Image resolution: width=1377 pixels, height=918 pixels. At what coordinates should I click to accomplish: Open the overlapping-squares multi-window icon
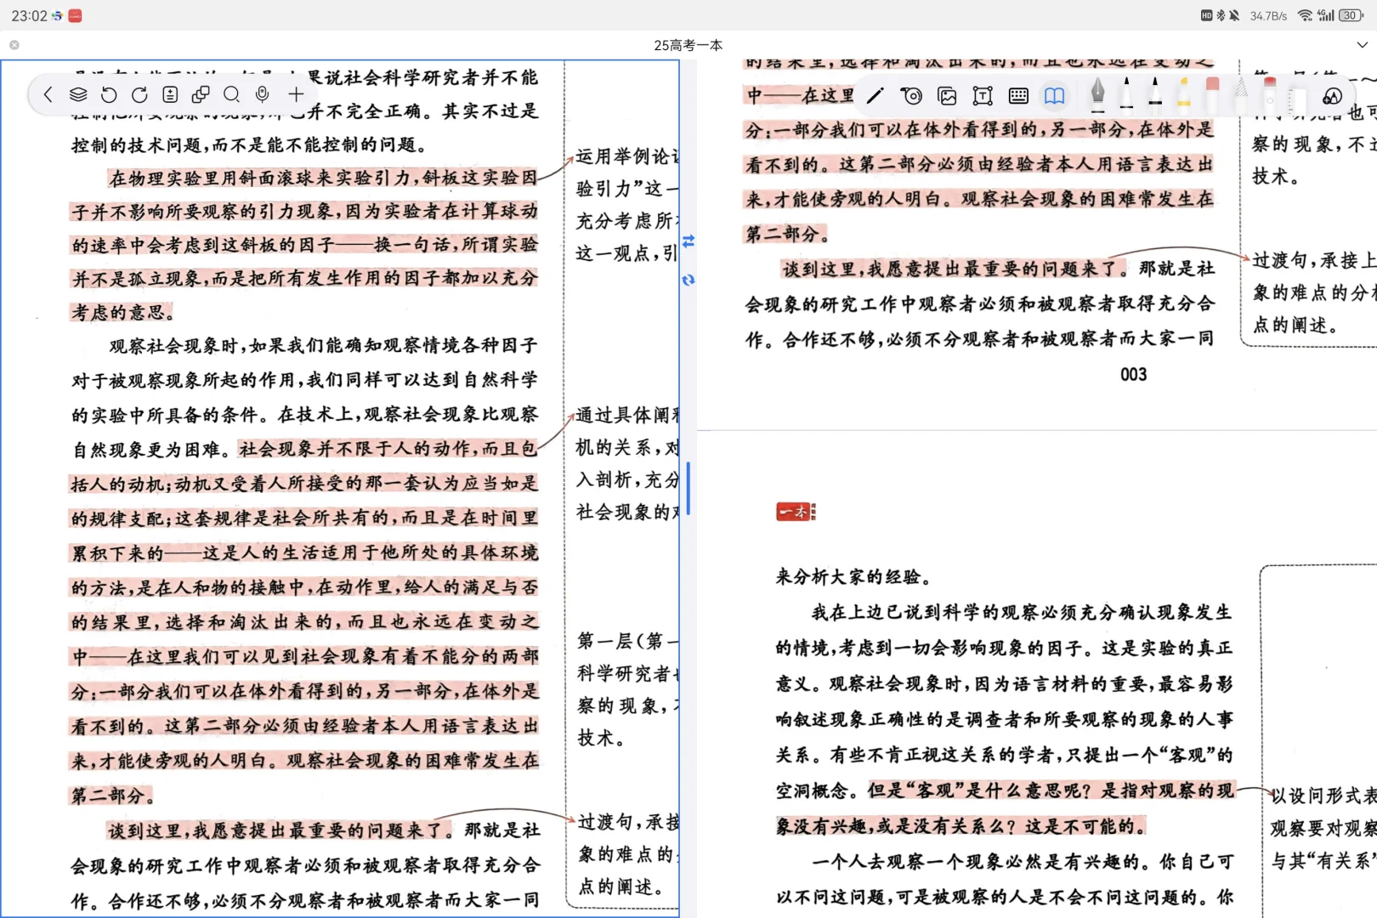pos(201,94)
